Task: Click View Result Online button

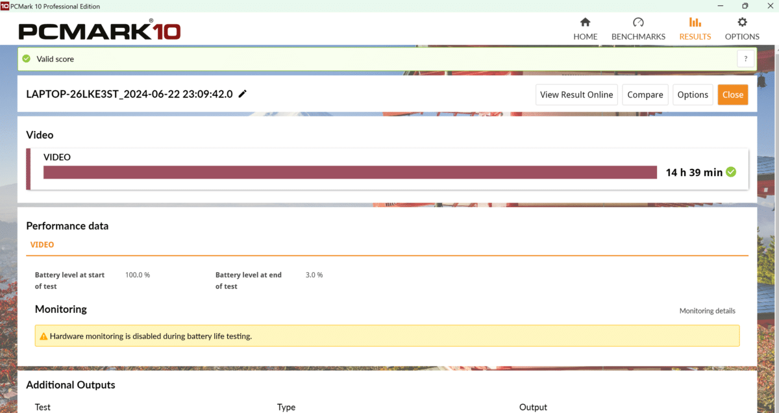Action: 576,95
